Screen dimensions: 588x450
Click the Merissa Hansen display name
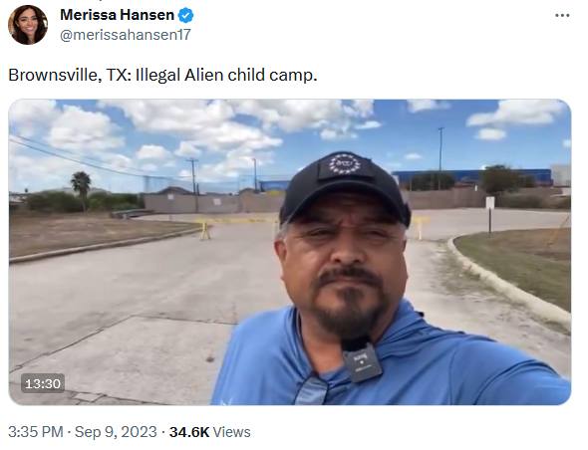pyautogui.click(x=117, y=15)
